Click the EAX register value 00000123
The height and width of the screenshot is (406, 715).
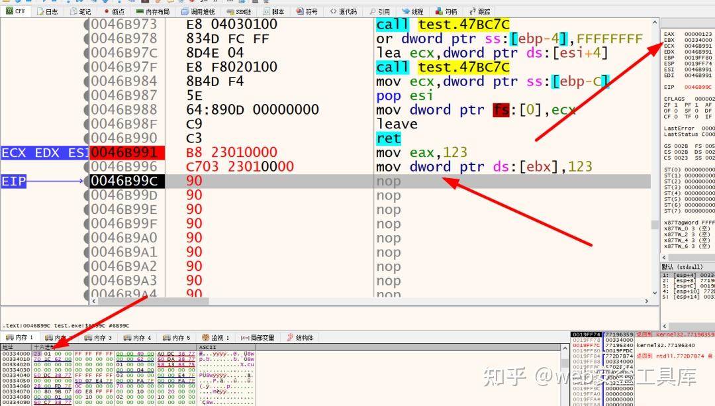pos(698,34)
